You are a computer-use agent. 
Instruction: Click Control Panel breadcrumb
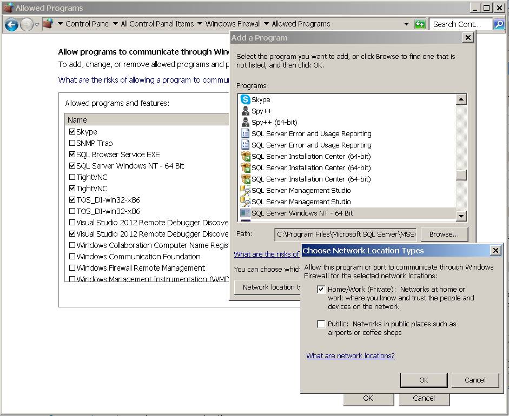click(x=88, y=24)
